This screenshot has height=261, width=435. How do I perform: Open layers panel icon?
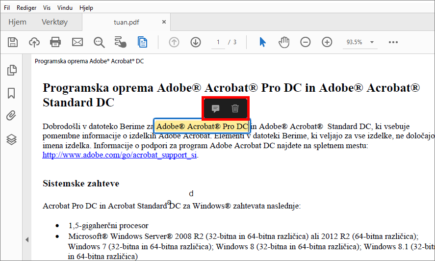click(x=11, y=139)
